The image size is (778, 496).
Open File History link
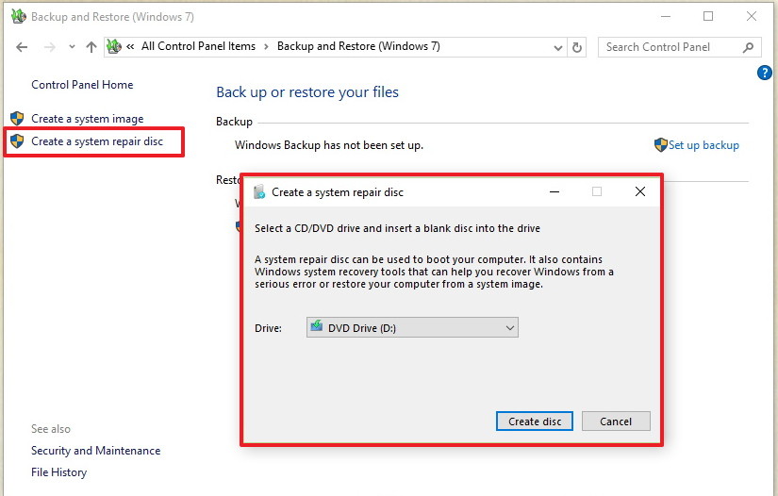(x=58, y=472)
